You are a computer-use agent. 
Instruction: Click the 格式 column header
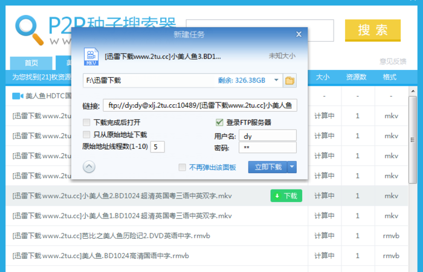coord(390,77)
